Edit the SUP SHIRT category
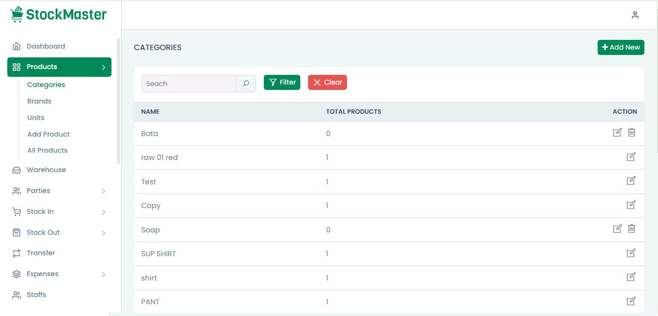Image resolution: width=658 pixels, height=316 pixels. pyautogui.click(x=631, y=253)
